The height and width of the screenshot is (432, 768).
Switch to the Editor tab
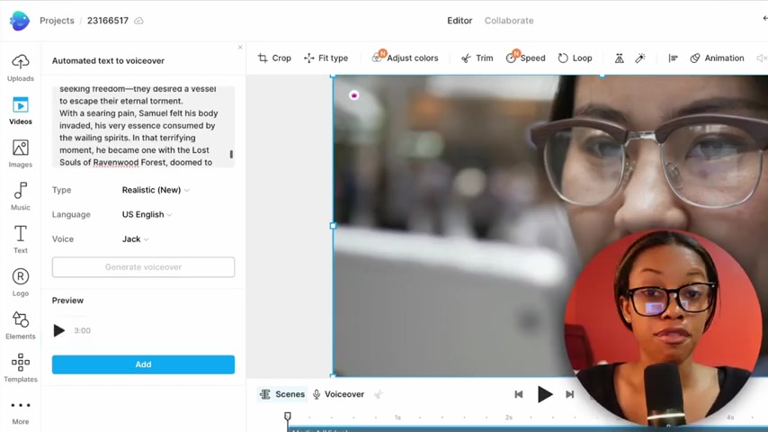[460, 21]
